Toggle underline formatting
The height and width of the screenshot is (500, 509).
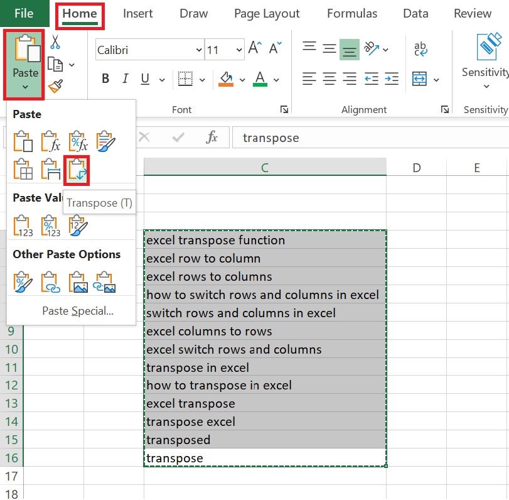(144, 79)
